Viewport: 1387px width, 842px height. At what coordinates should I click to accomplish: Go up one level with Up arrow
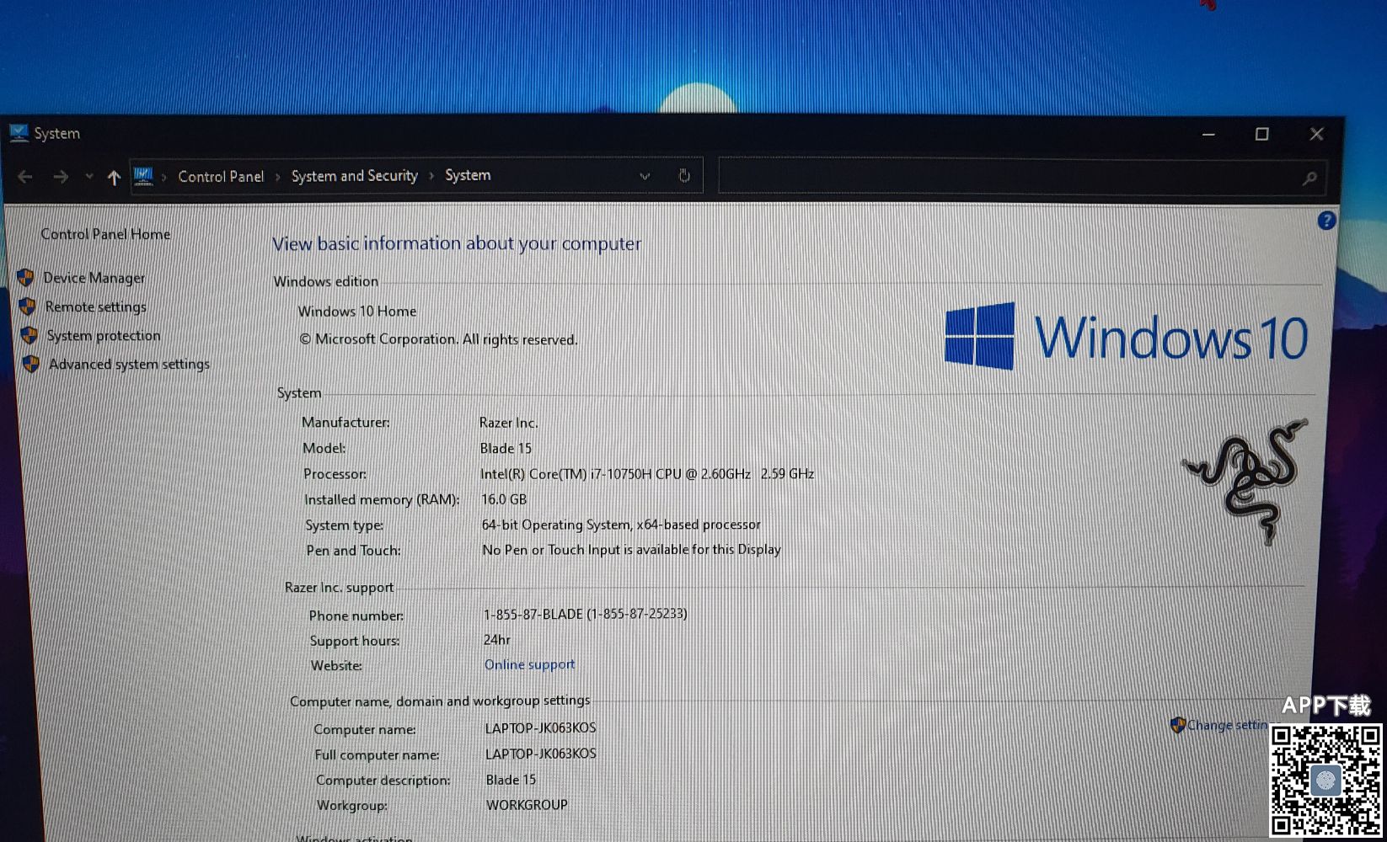(x=114, y=178)
